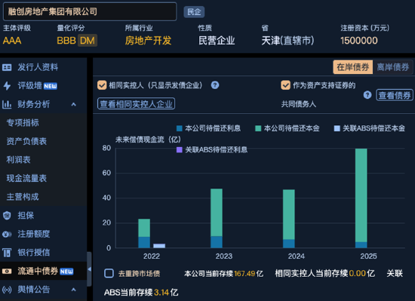Viewport: 415px width, 301px height.
Task: Click the help icon beside 查看债券
Action: coord(367,95)
